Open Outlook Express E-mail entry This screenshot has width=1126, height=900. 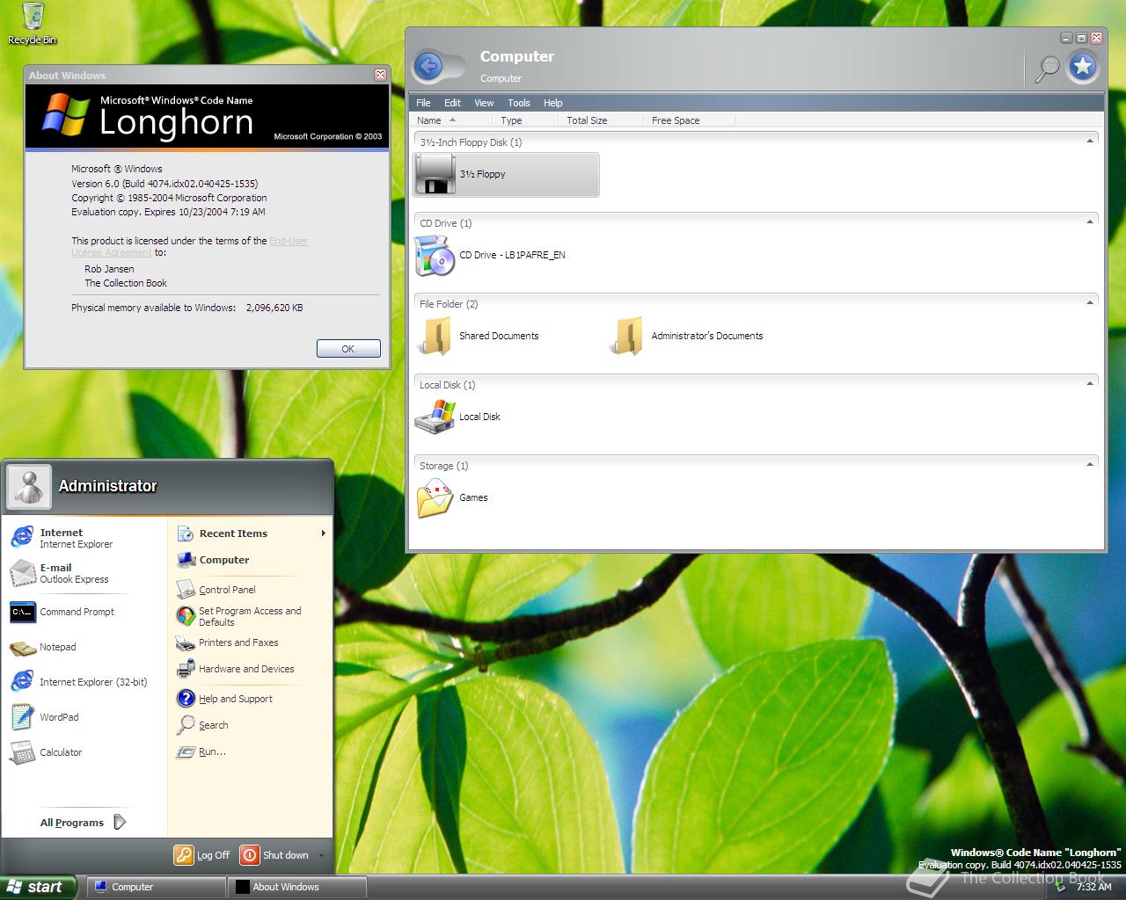[84, 573]
